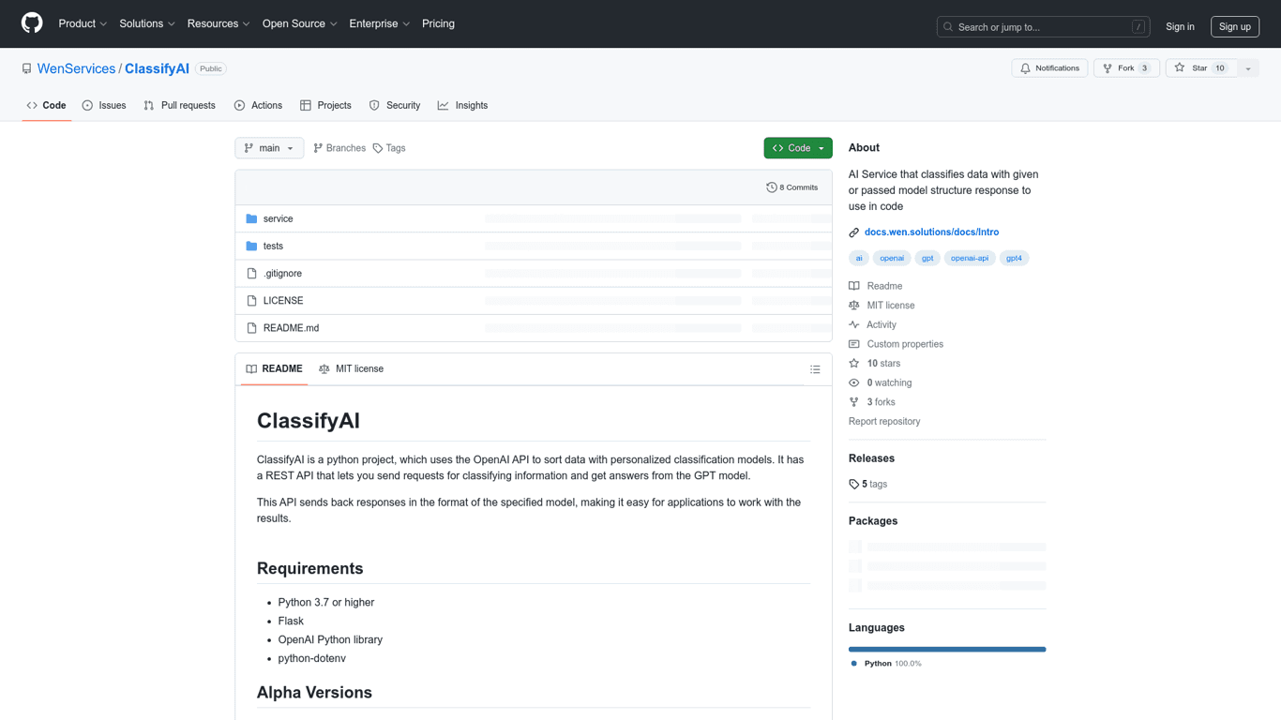The width and height of the screenshot is (1281, 720).
Task: Select the openai-api topic tag
Action: tap(969, 258)
